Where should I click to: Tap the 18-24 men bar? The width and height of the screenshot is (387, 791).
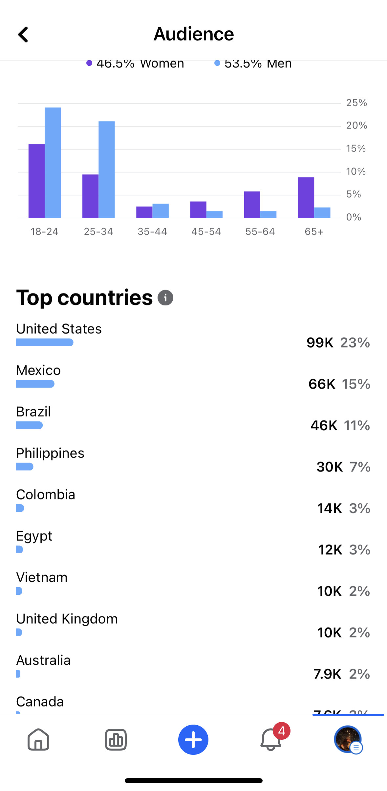53,163
